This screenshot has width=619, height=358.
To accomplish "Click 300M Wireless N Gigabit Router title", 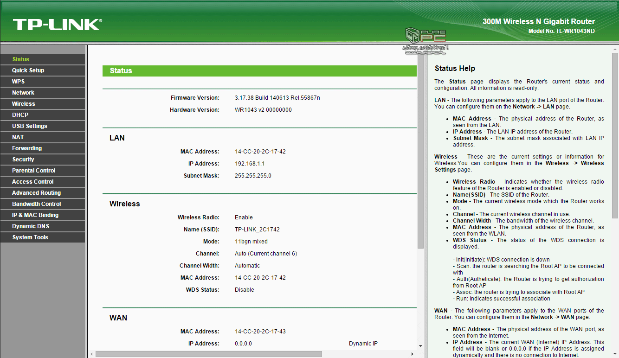I will (x=539, y=21).
